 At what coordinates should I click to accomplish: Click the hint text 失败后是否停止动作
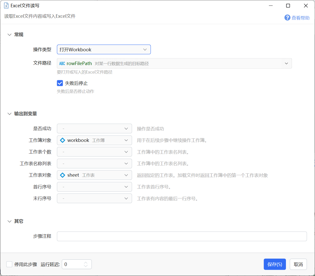[x=76, y=91]
